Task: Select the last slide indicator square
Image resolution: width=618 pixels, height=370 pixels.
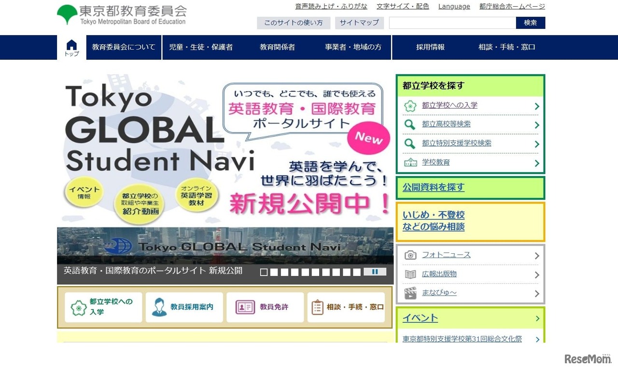Action: click(357, 272)
